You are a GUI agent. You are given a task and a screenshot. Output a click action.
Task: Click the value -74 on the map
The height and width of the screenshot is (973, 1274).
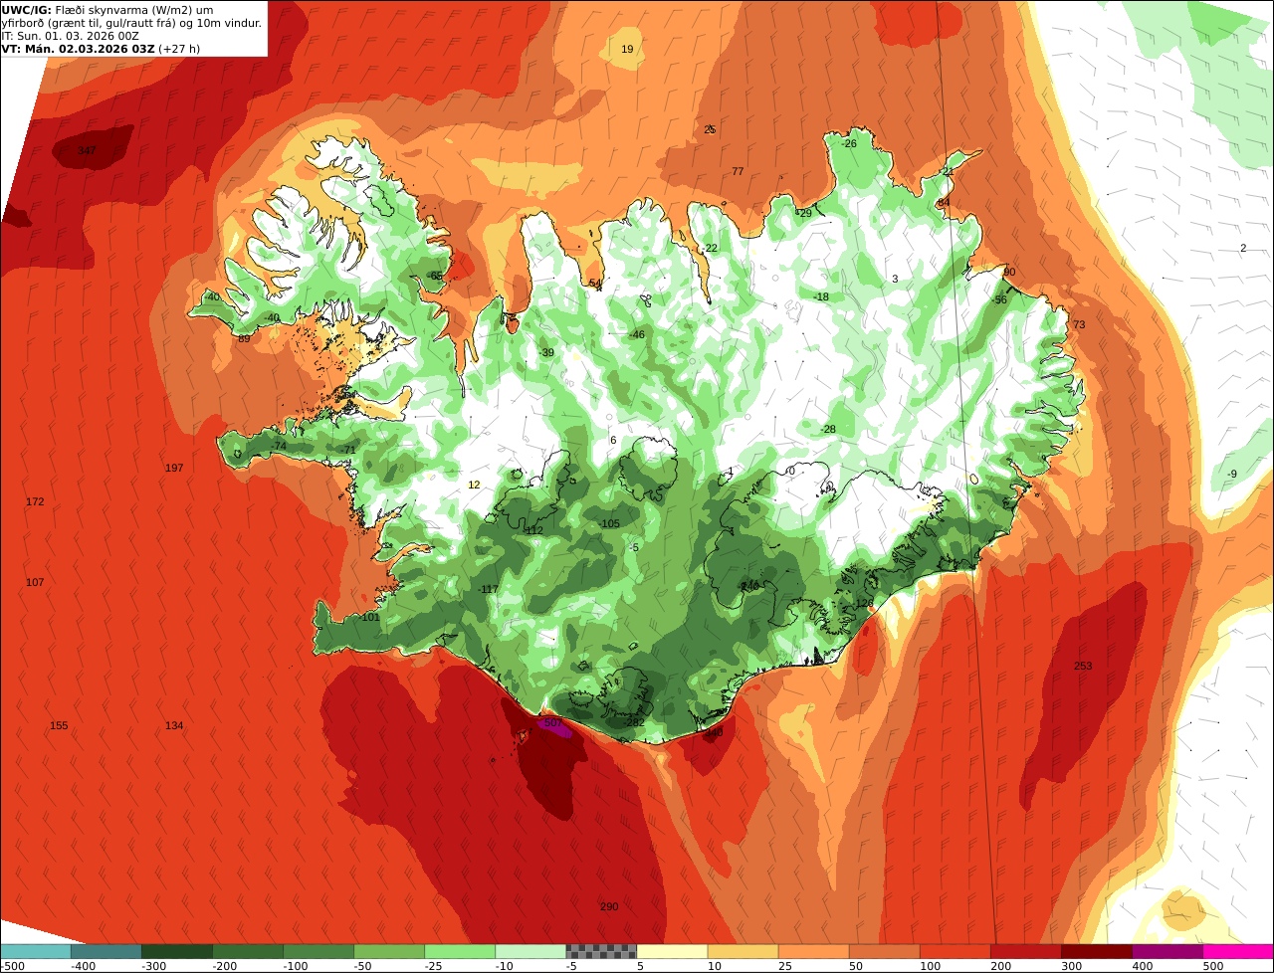280,447
